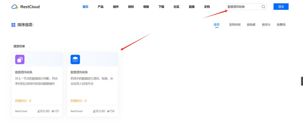303x139 pixels.
Task: Go to the 社区 menu item
Action: [176, 7]
